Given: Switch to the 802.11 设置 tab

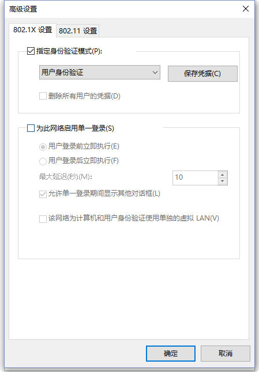Looking at the screenshot, I should pos(78,31).
